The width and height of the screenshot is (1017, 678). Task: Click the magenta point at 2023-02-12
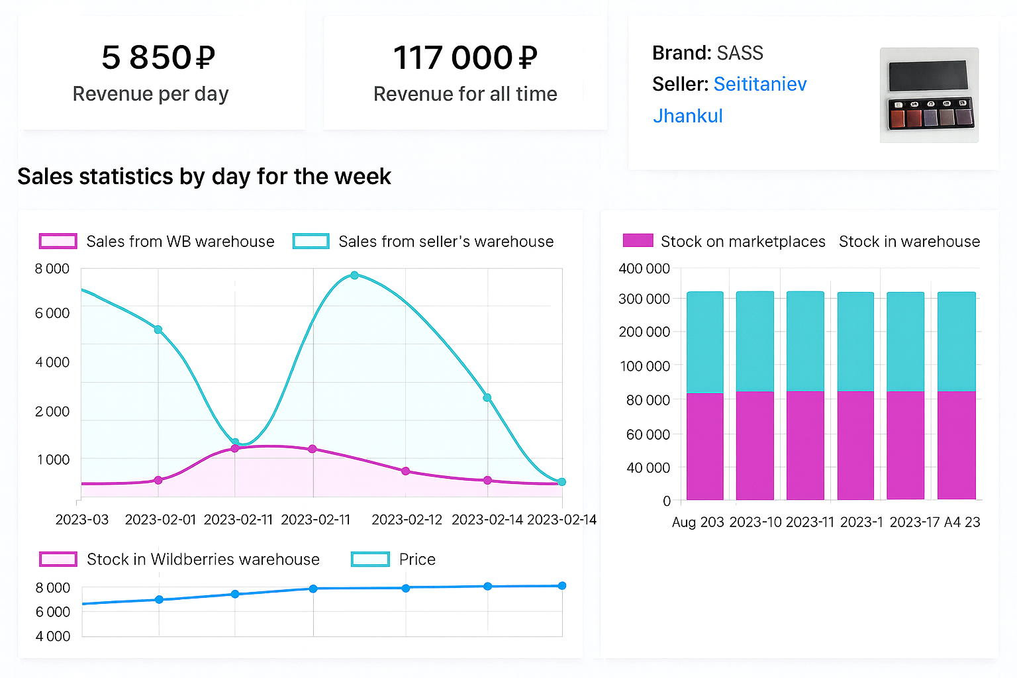tap(406, 471)
